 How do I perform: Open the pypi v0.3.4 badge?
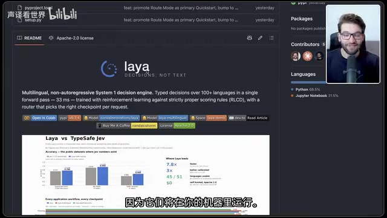tap(70, 118)
